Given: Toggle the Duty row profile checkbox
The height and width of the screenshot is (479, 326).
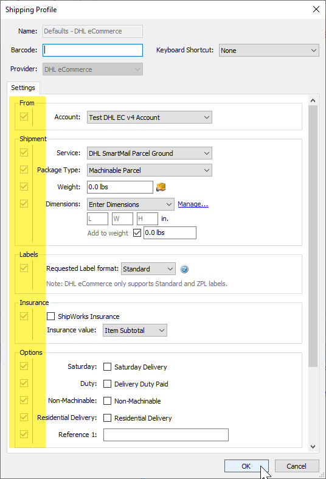Looking at the screenshot, I should tap(24, 383).
